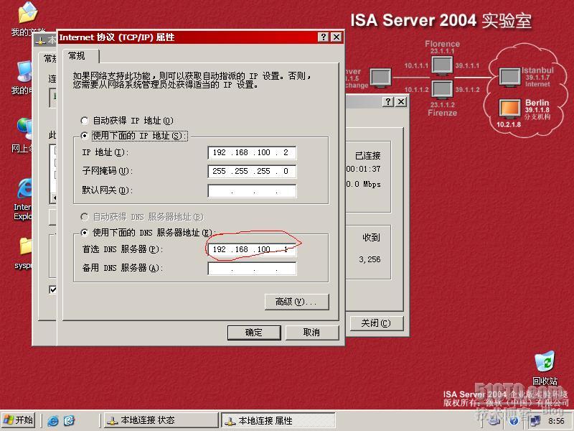
Task: Click the Berlin computer icon on wallpaper
Action: [x=509, y=109]
